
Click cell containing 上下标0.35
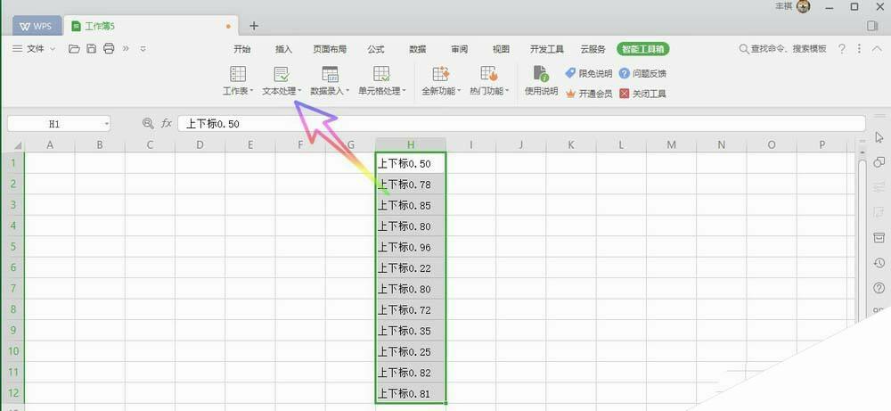pyautogui.click(x=411, y=330)
